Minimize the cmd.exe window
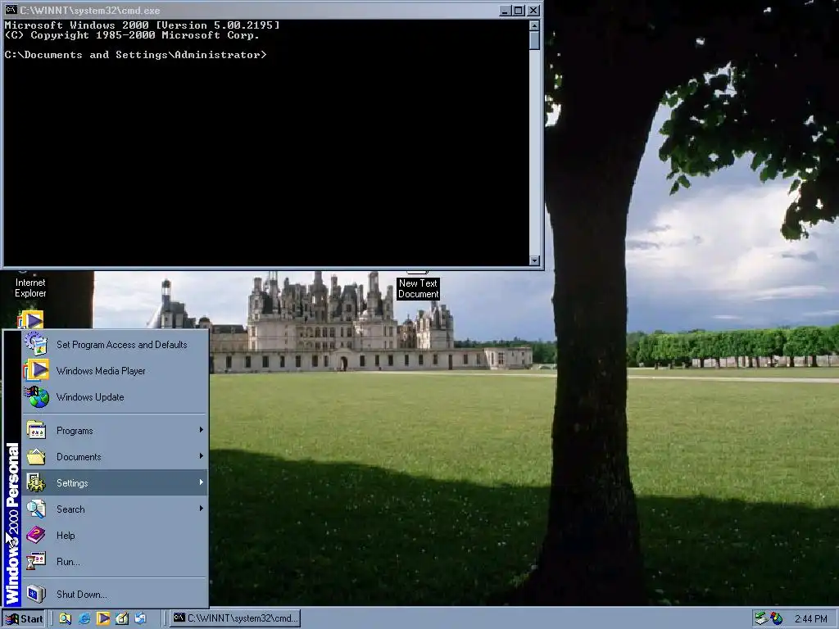This screenshot has width=839, height=629. pyautogui.click(x=505, y=10)
